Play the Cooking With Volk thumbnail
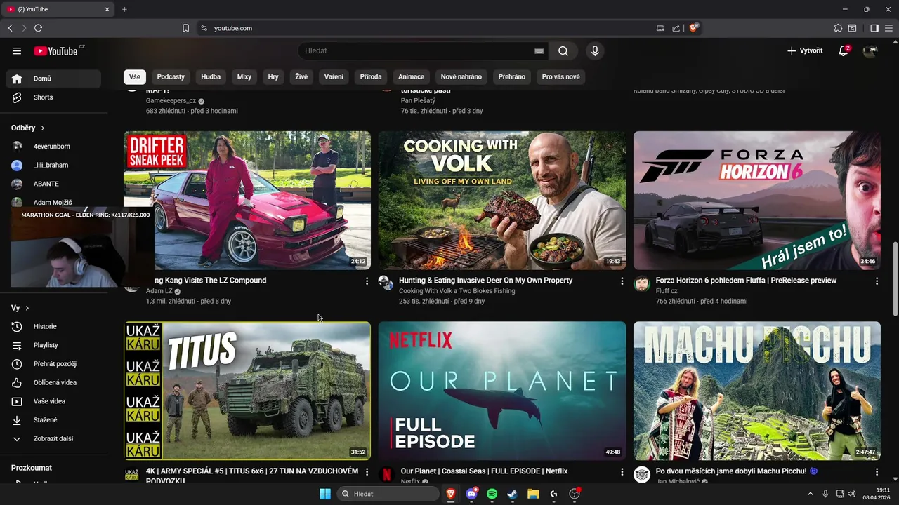 pyautogui.click(x=502, y=200)
